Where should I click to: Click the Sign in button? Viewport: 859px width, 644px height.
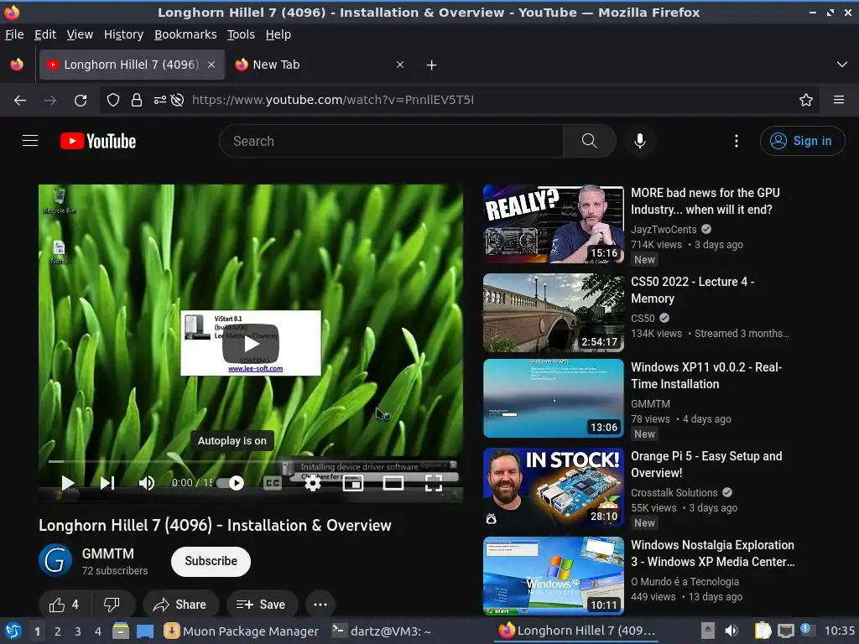pyautogui.click(x=802, y=141)
